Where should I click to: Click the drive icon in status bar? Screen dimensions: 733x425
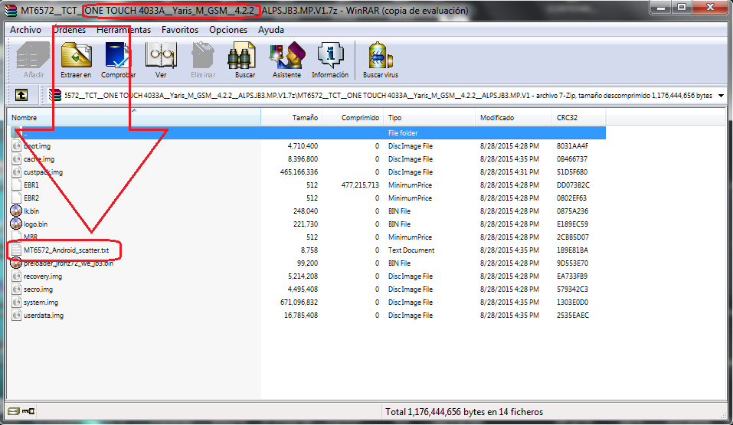tap(14, 411)
